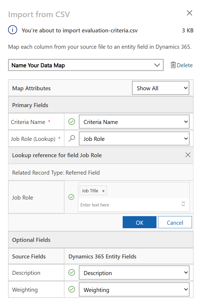Change the Weighting field mapping dropdown
Image resolution: width=204 pixels, height=304 pixels.
pos(134,290)
